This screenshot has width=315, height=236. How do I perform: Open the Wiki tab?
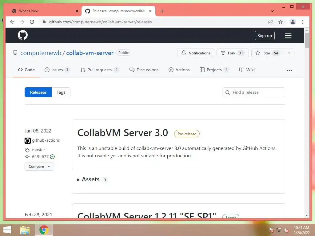point(247,70)
